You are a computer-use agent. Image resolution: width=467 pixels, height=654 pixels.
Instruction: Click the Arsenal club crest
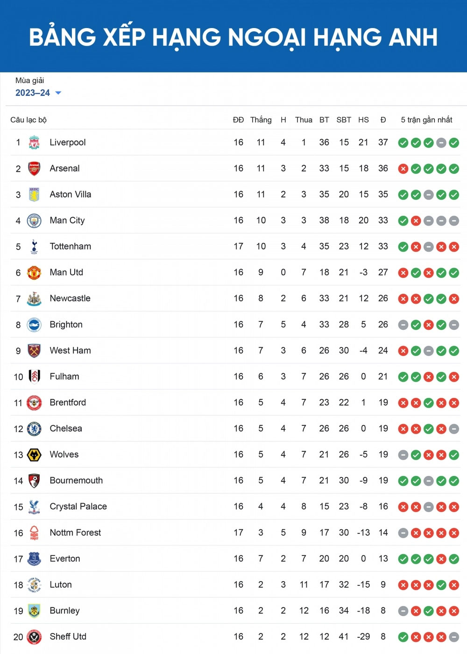pos(34,169)
